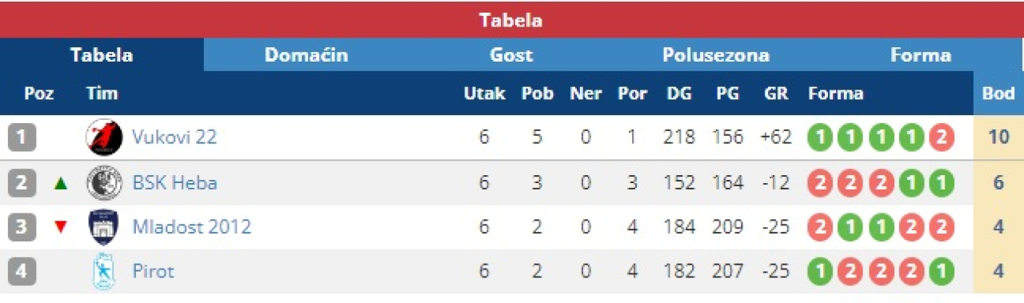Open the Mladost 2012 team link
This screenshot has width=1024, height=303.
(x=192, y=227)
